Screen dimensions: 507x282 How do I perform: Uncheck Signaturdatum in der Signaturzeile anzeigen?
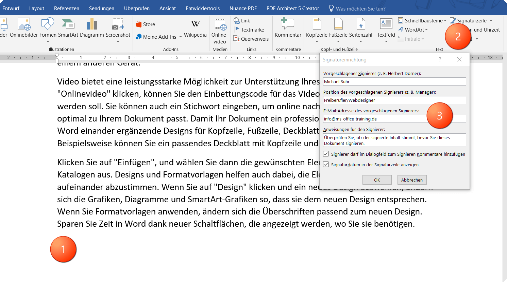coord(326,165)
